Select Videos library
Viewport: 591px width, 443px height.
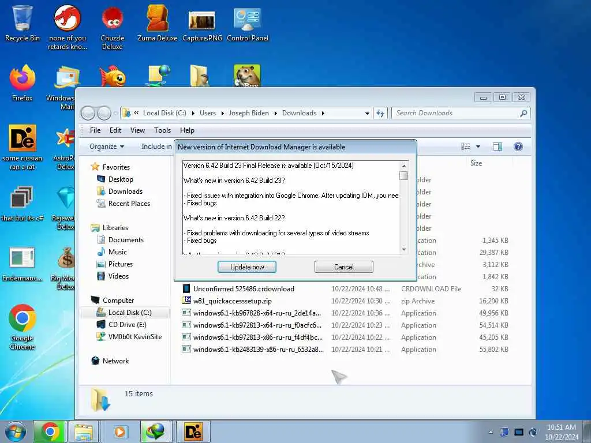click(x=118, y=276)
